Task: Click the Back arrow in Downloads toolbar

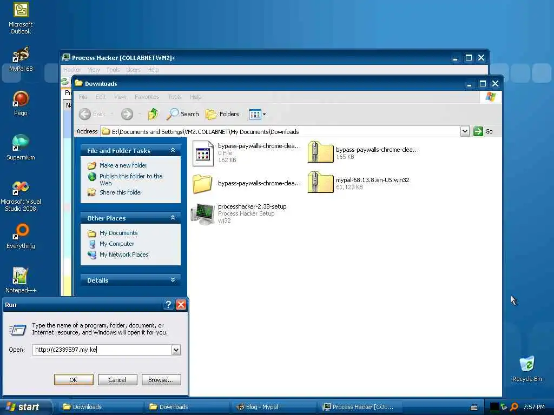Action: click(x=91, y=114)
